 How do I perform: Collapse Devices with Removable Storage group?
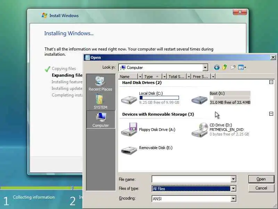271,114
